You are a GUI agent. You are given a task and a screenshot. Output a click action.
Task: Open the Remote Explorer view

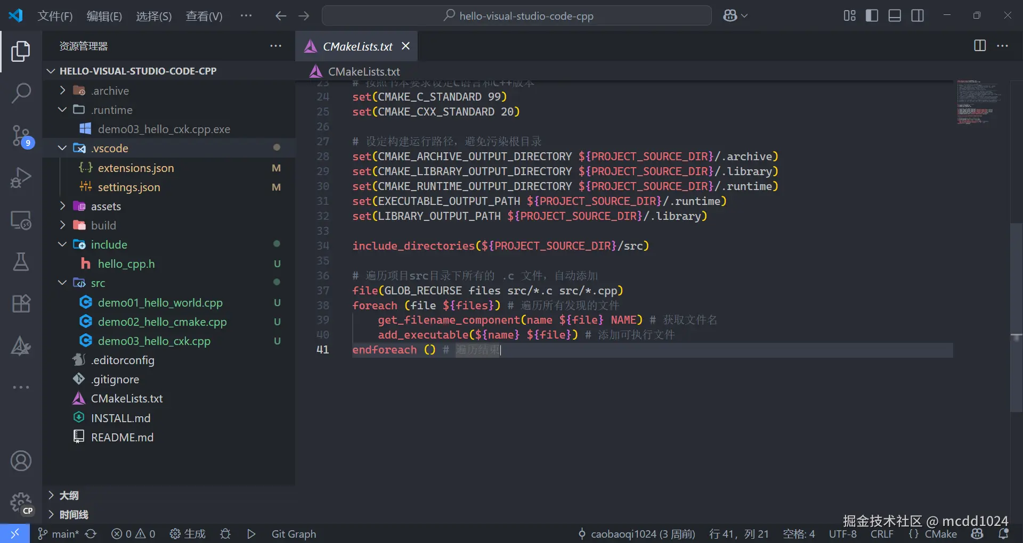pos(21,220)
